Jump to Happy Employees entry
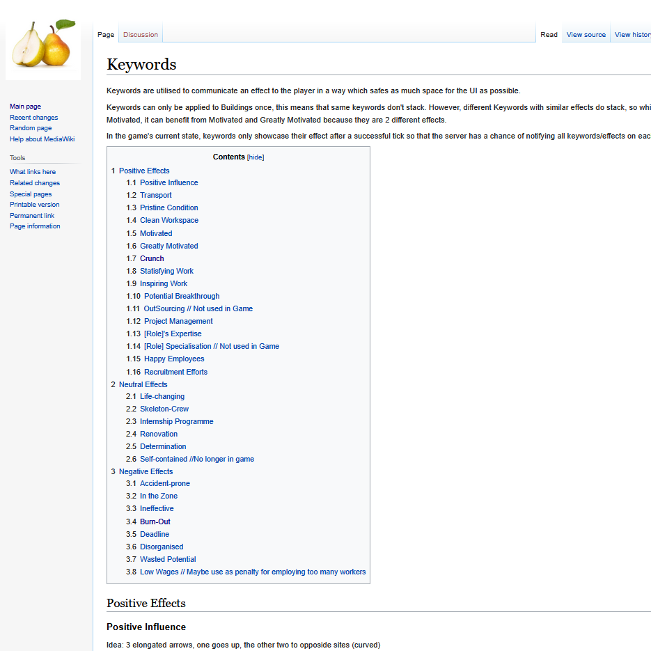This screenshot has width=651, height=651. pyautogui.click(x=174, y=359)
